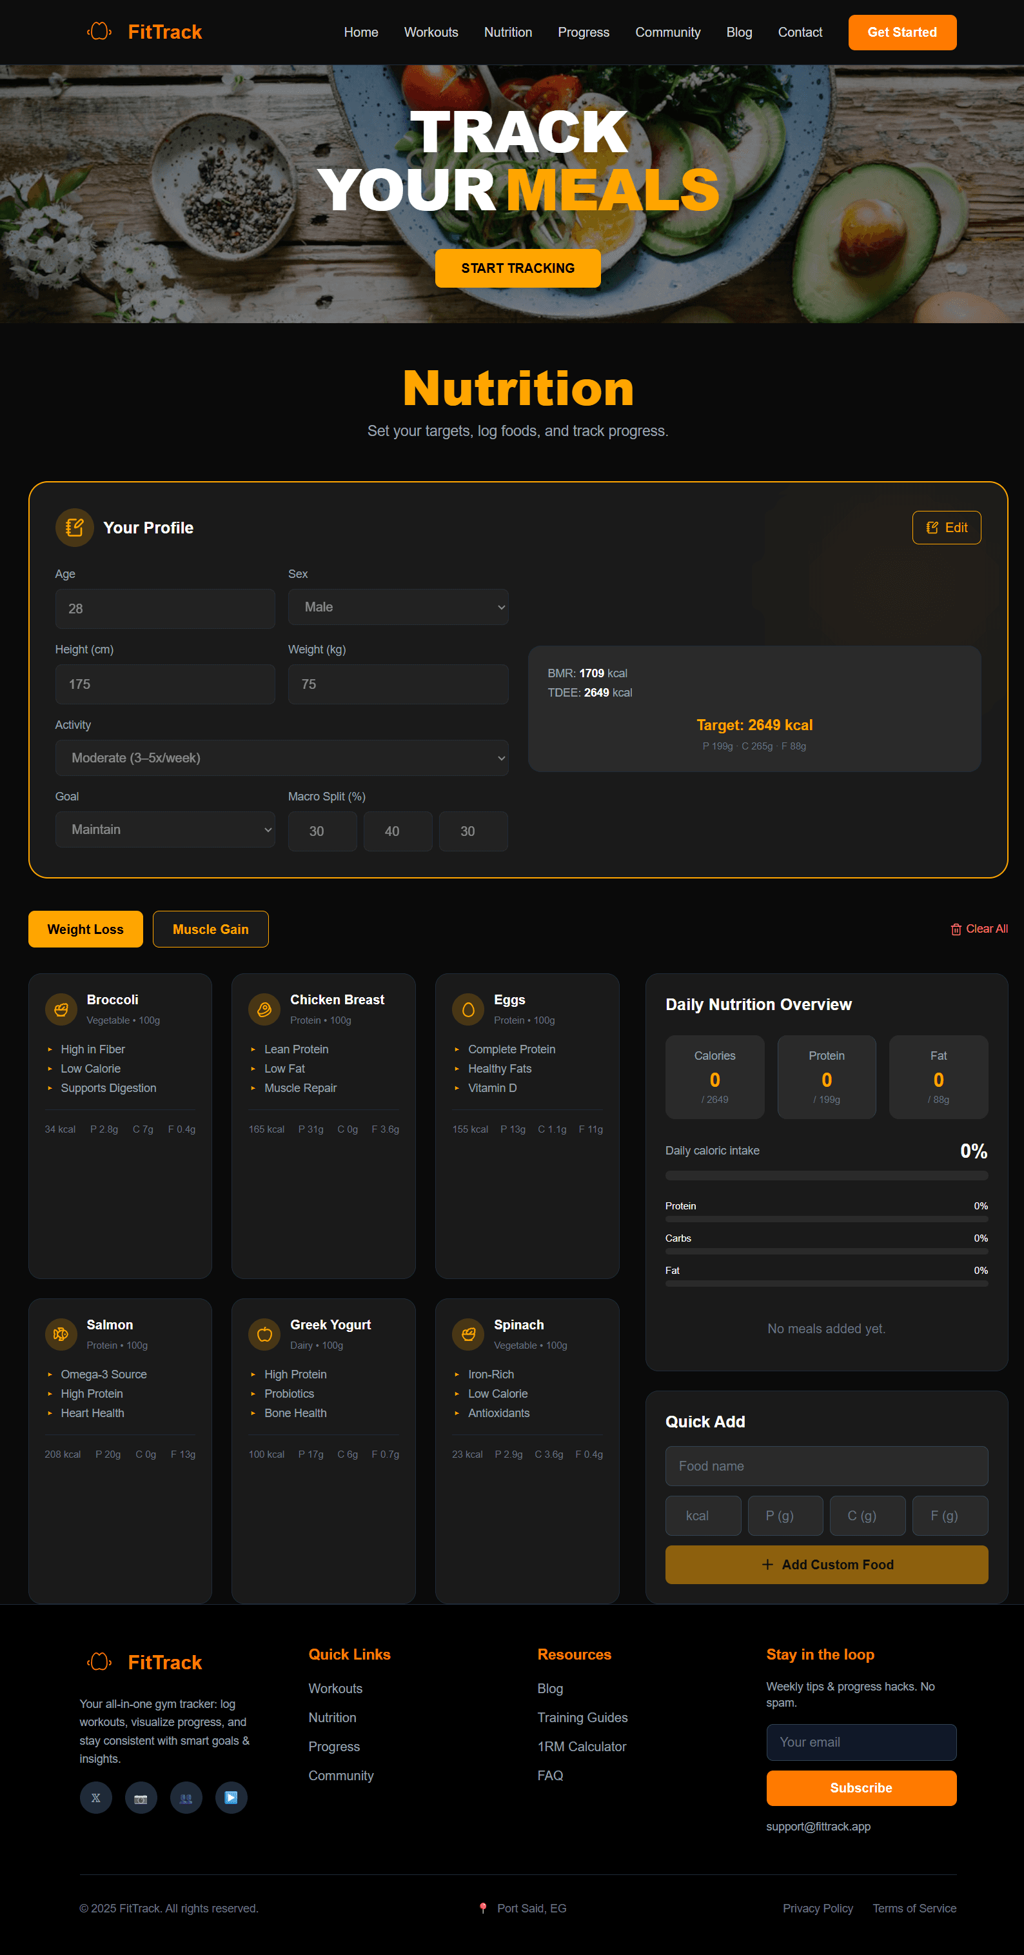Viewport: 1024px width, 1955px height.
Task: Focus the Your email newsletter field
Action: (x=861, y=1743)
